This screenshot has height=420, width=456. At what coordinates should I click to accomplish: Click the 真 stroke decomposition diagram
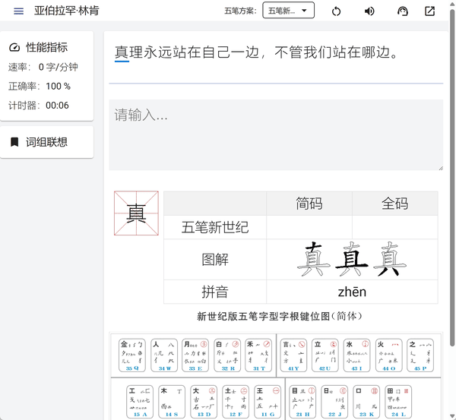pyautogui.click(x=351, y=259)
